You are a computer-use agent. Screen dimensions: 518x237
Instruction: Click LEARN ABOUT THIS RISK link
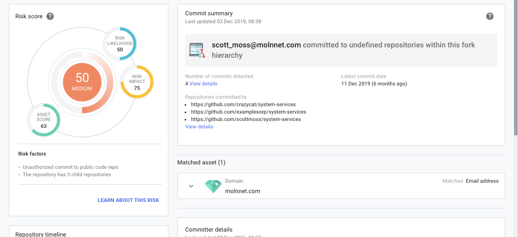pos(128,200)
